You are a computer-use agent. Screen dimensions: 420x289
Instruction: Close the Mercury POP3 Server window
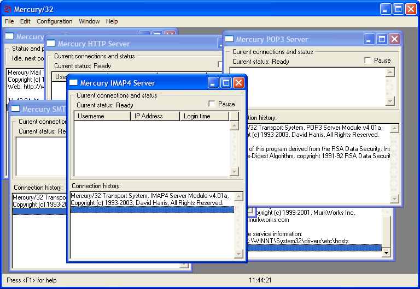pyautogui.click(x=394, y=39)
